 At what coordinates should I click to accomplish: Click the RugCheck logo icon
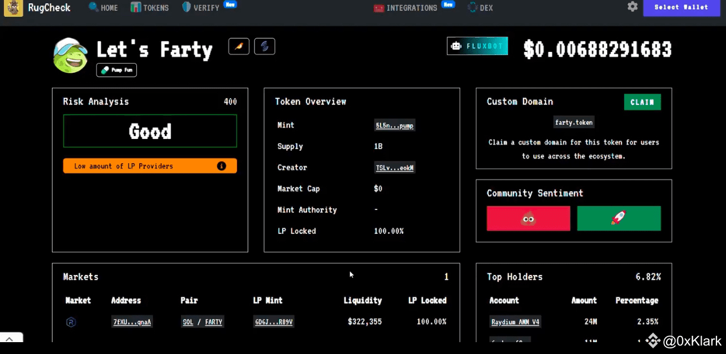coord(14,8)
